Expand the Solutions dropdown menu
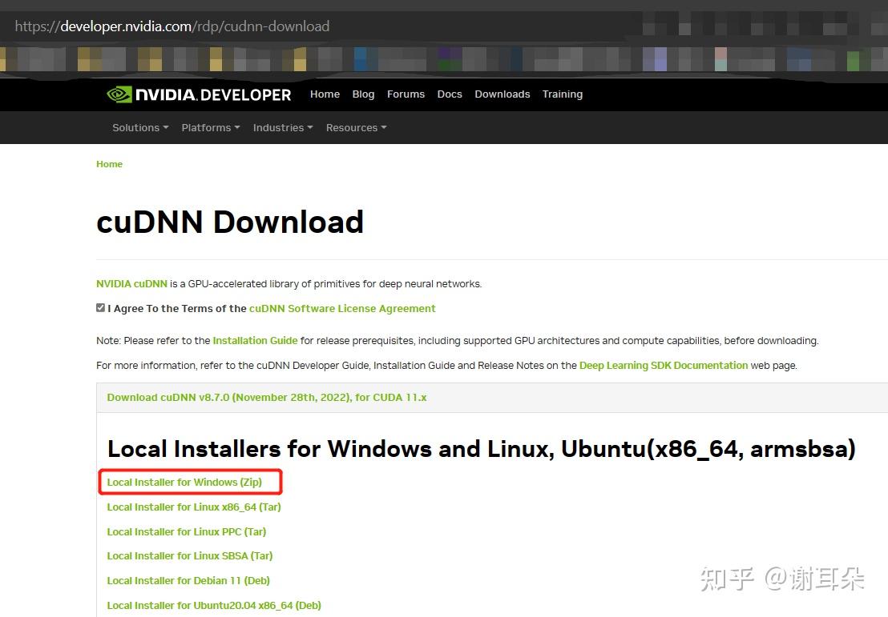The image size is (888, 617). point(140,128)
